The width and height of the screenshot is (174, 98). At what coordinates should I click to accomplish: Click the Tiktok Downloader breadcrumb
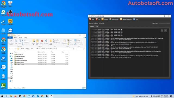(x=47, y=49)
